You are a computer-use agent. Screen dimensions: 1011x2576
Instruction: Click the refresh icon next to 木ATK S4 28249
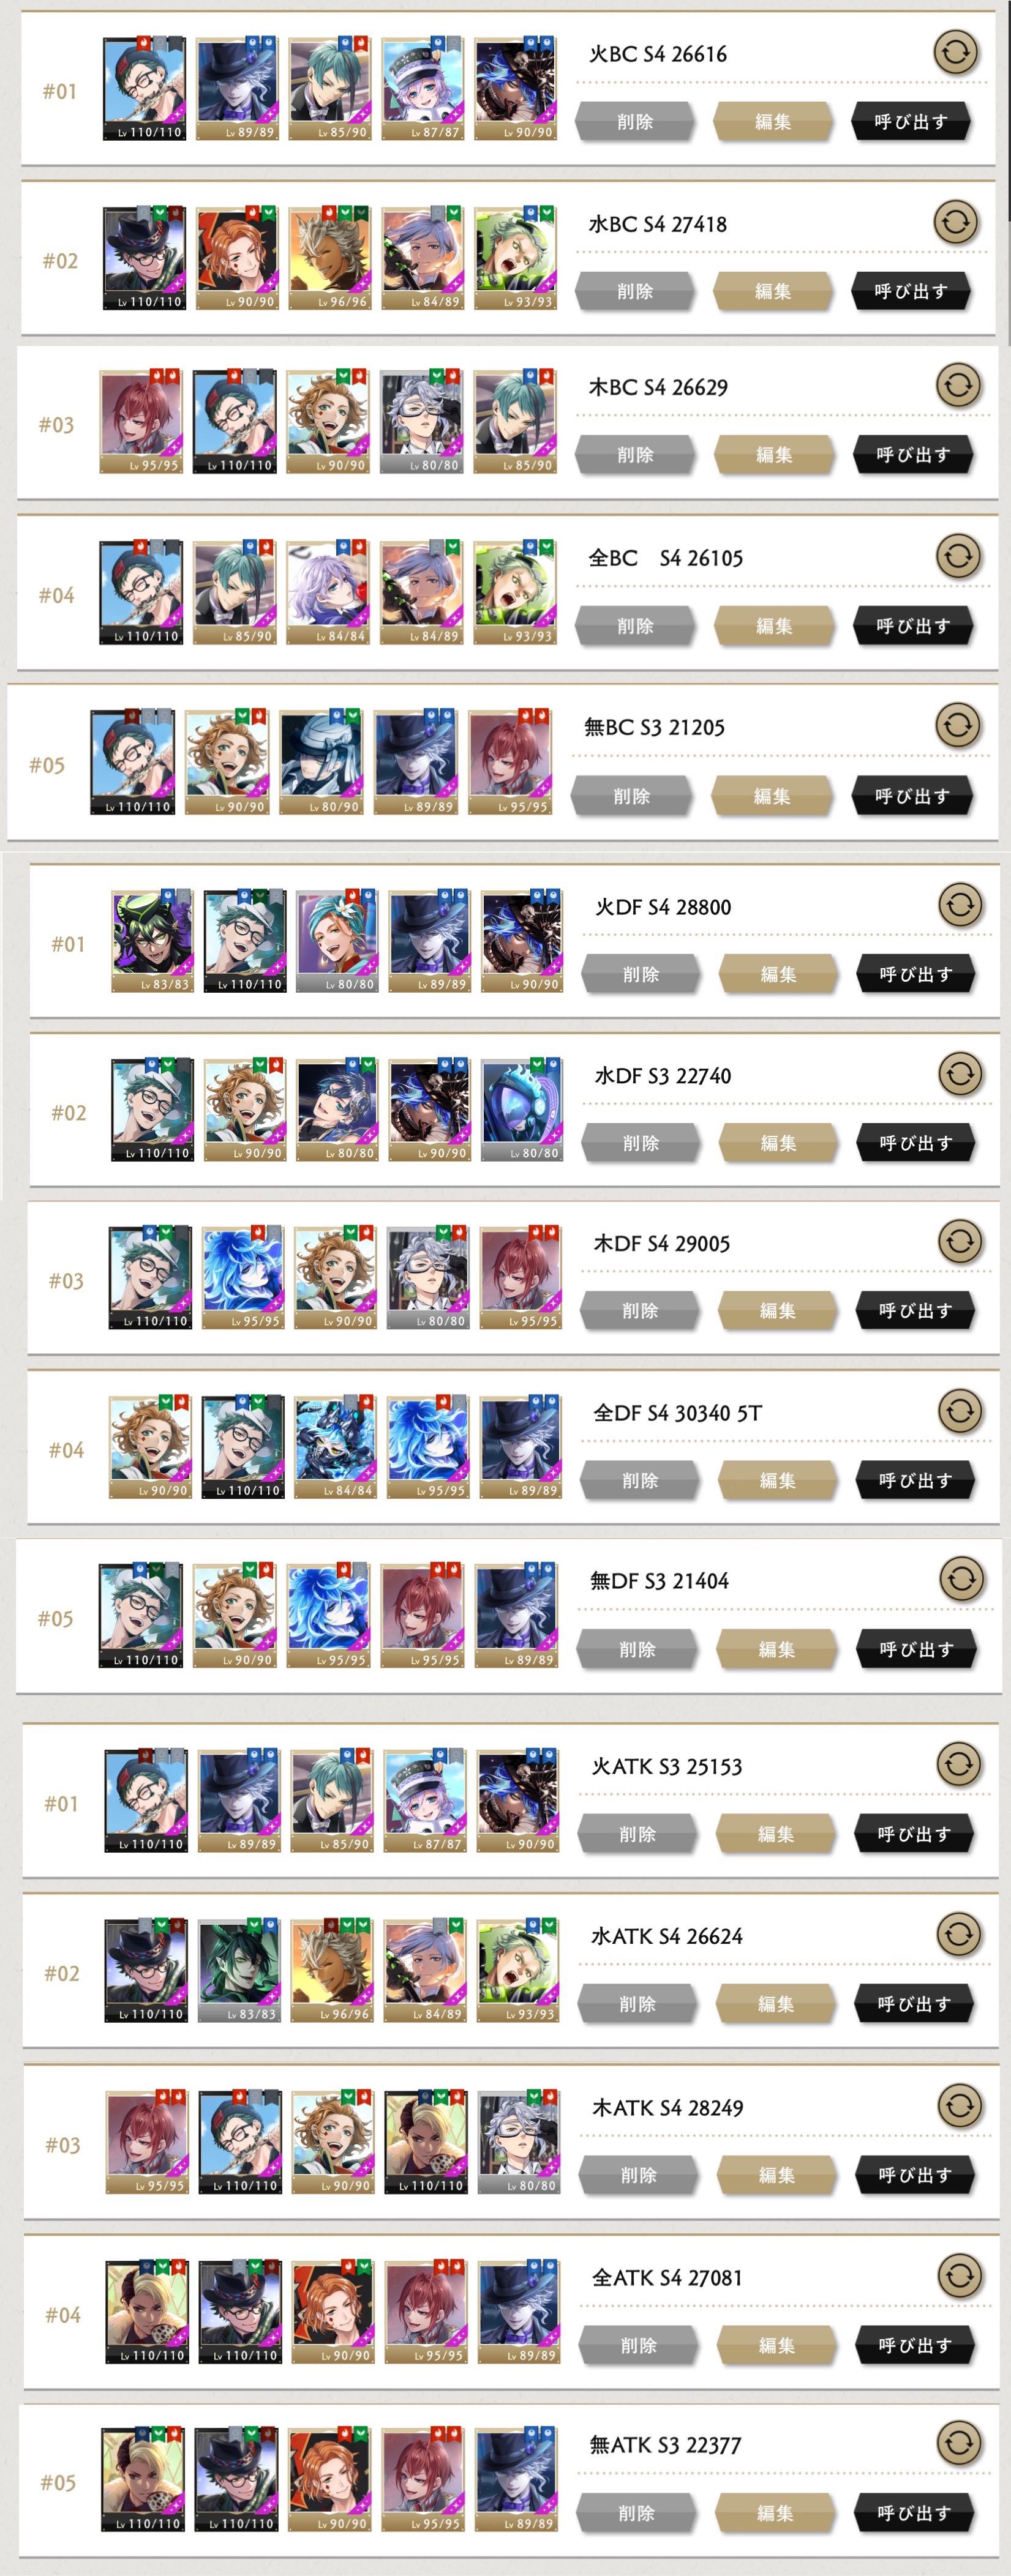959,2106
